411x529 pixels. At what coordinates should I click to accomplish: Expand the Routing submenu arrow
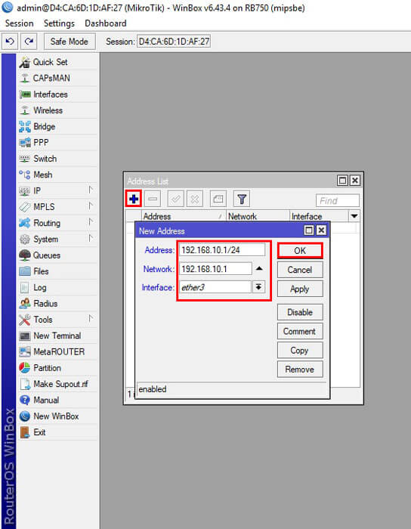point(91,222)
